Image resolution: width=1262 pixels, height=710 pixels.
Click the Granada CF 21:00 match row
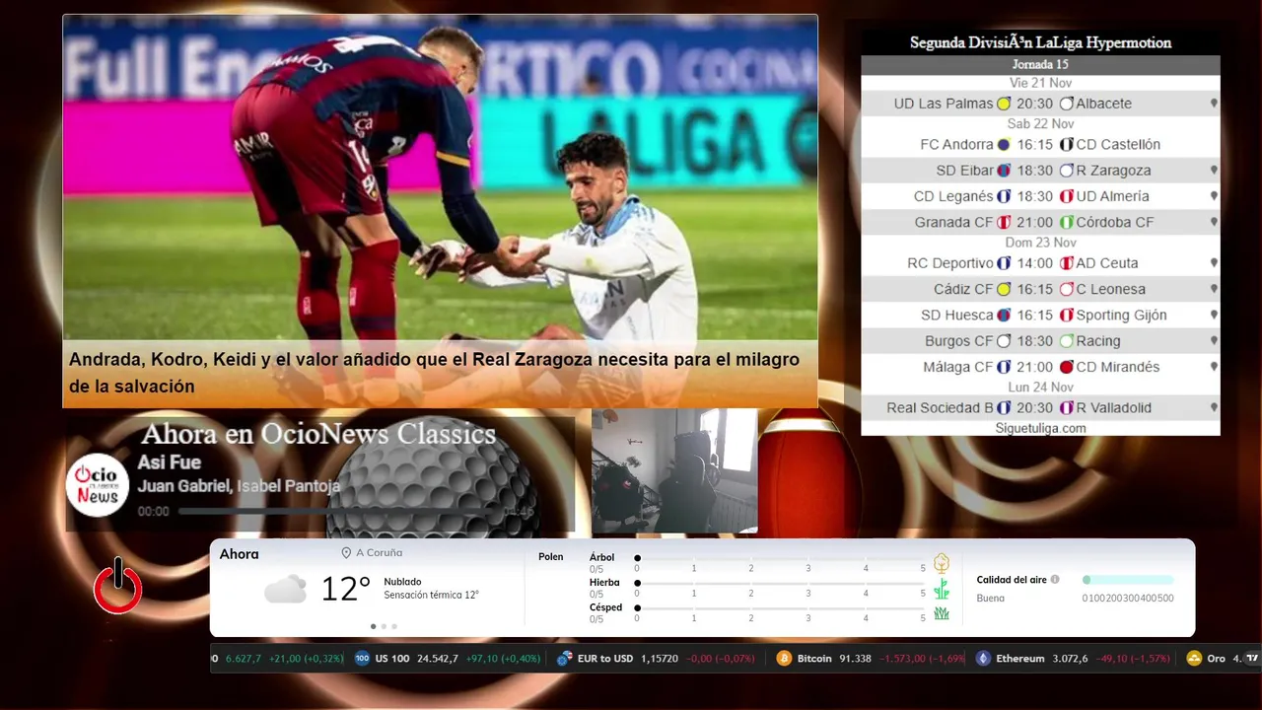(x=1040, y=222)
